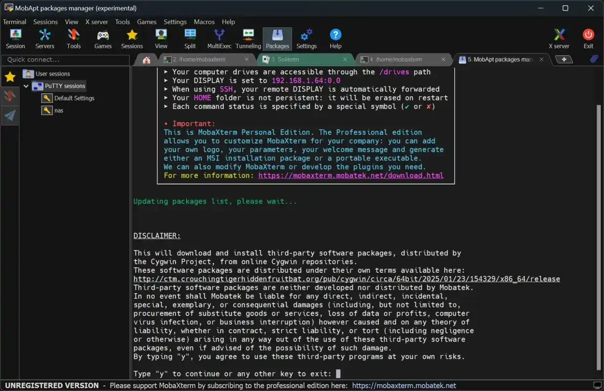Click the red Exit power icon
The image size is (604, 391).
click(x=588, y=39)
